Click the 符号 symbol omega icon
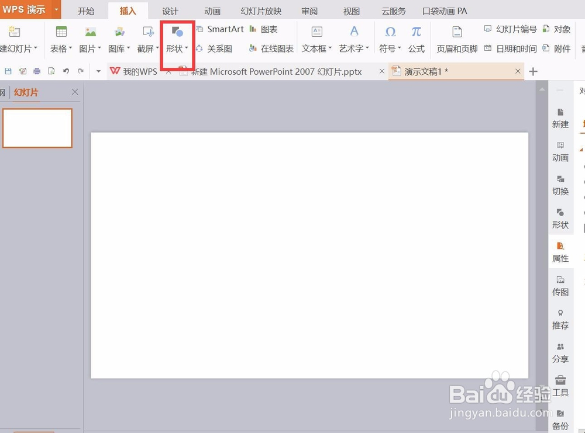585x433 pixels. 390,32
